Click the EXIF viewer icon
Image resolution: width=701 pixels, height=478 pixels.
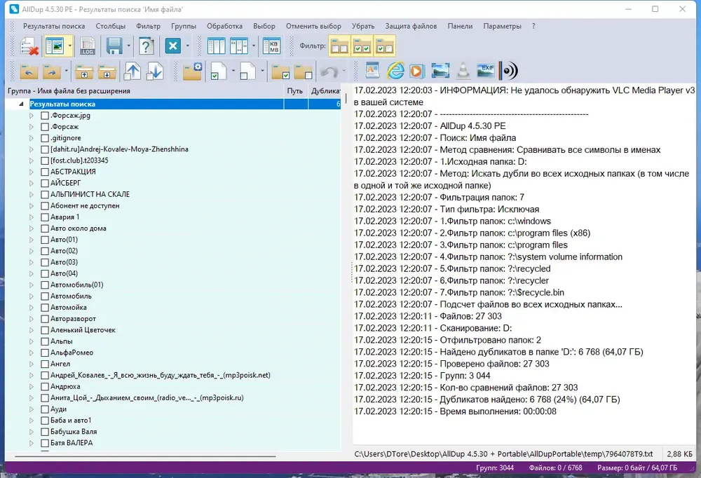coord(486,71)
